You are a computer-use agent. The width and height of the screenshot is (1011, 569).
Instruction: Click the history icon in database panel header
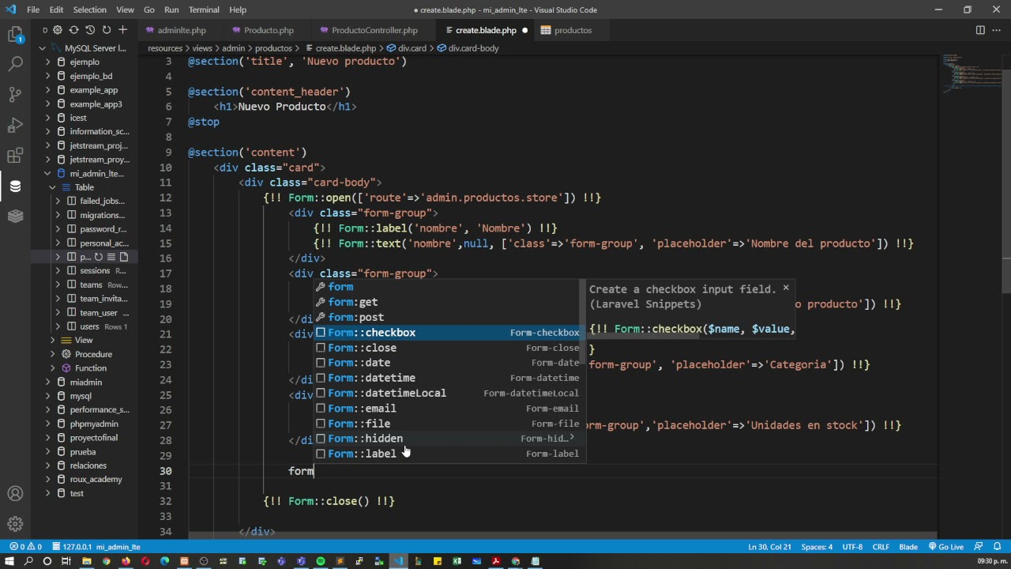point(90,30)
